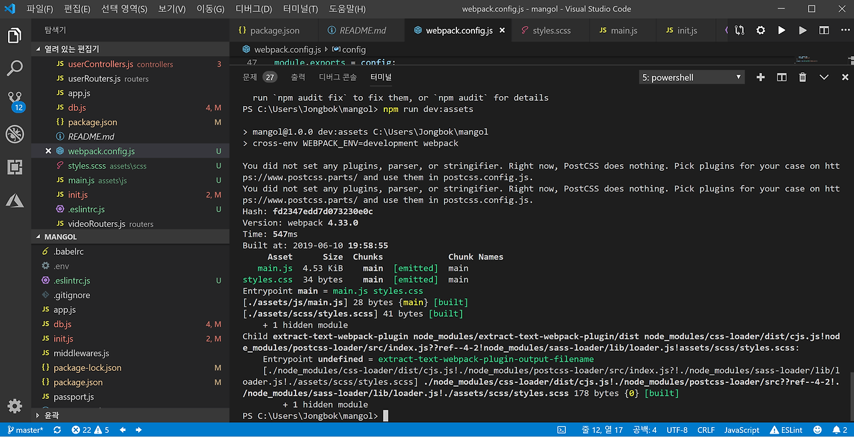The width and height of the screenshot is (854, 437).
Task: Open the Search view in activity bar
Action: (x=15, y=67)
